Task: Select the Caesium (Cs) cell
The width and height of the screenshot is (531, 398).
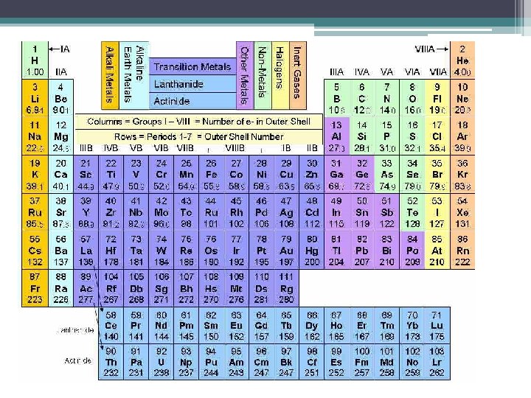Action: [x=35, y=251]
